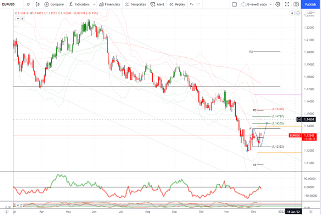Image resolution: width=321 pixels, height=215 pixels.
Task: Click the O1.13419 open value in legend
Action: (x=22, y=13)
